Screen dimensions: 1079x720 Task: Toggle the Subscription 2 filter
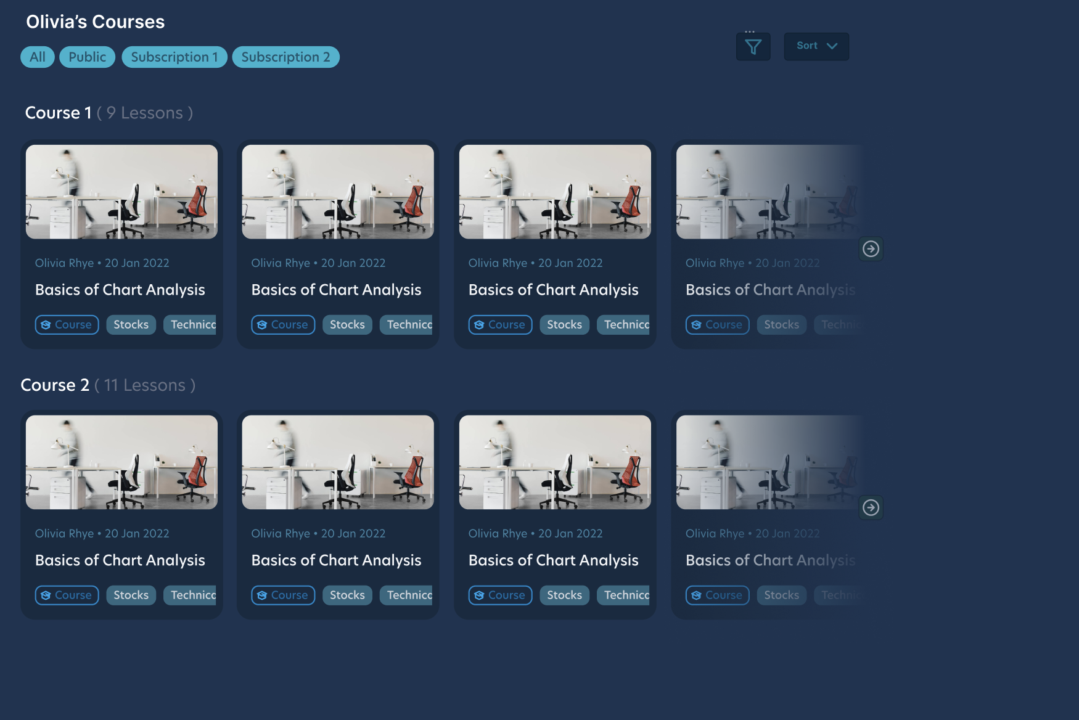coord(285,57)
